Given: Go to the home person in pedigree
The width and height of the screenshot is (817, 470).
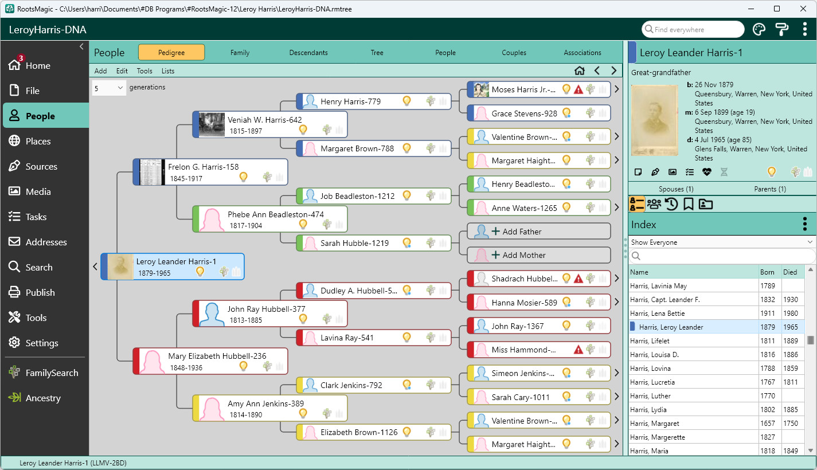Looking at the screenshot, I should click(580, 70).
